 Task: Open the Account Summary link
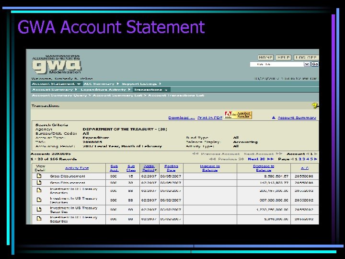(297, 118)
